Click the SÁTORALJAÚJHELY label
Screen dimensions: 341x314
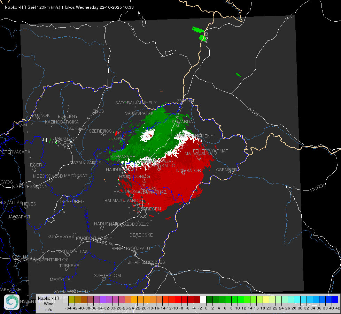click(x=136, y=103)
